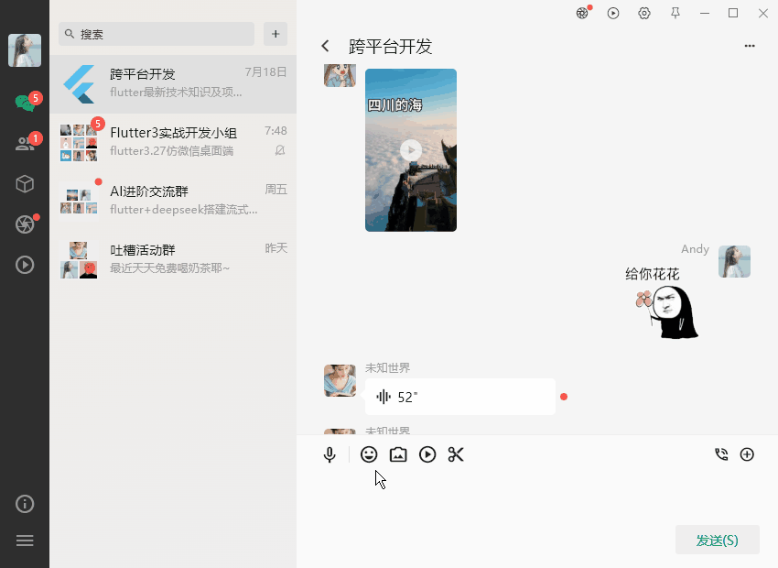The width and height of the screenshot is (778, 568).
Task: Play the 52-second voice message
Action: coord(458,396)
